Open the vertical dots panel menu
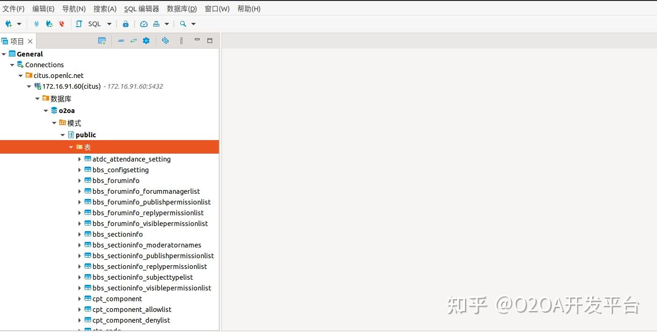657x332 pixels. click(181, 41)
